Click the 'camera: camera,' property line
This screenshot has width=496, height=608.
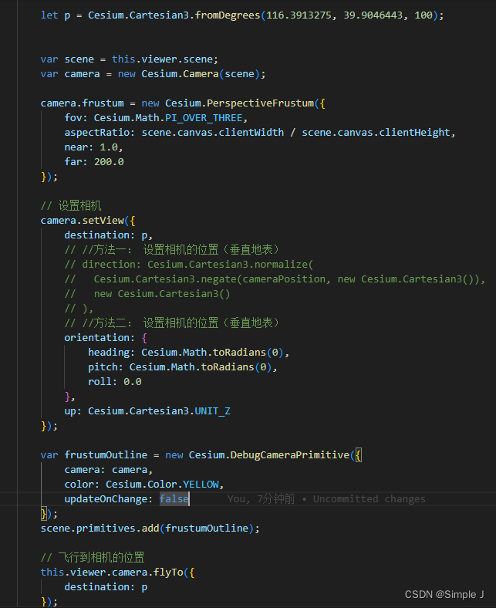(109, 470)
